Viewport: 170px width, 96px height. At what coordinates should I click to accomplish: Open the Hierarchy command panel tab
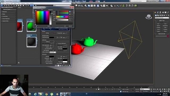pos(160,13)
